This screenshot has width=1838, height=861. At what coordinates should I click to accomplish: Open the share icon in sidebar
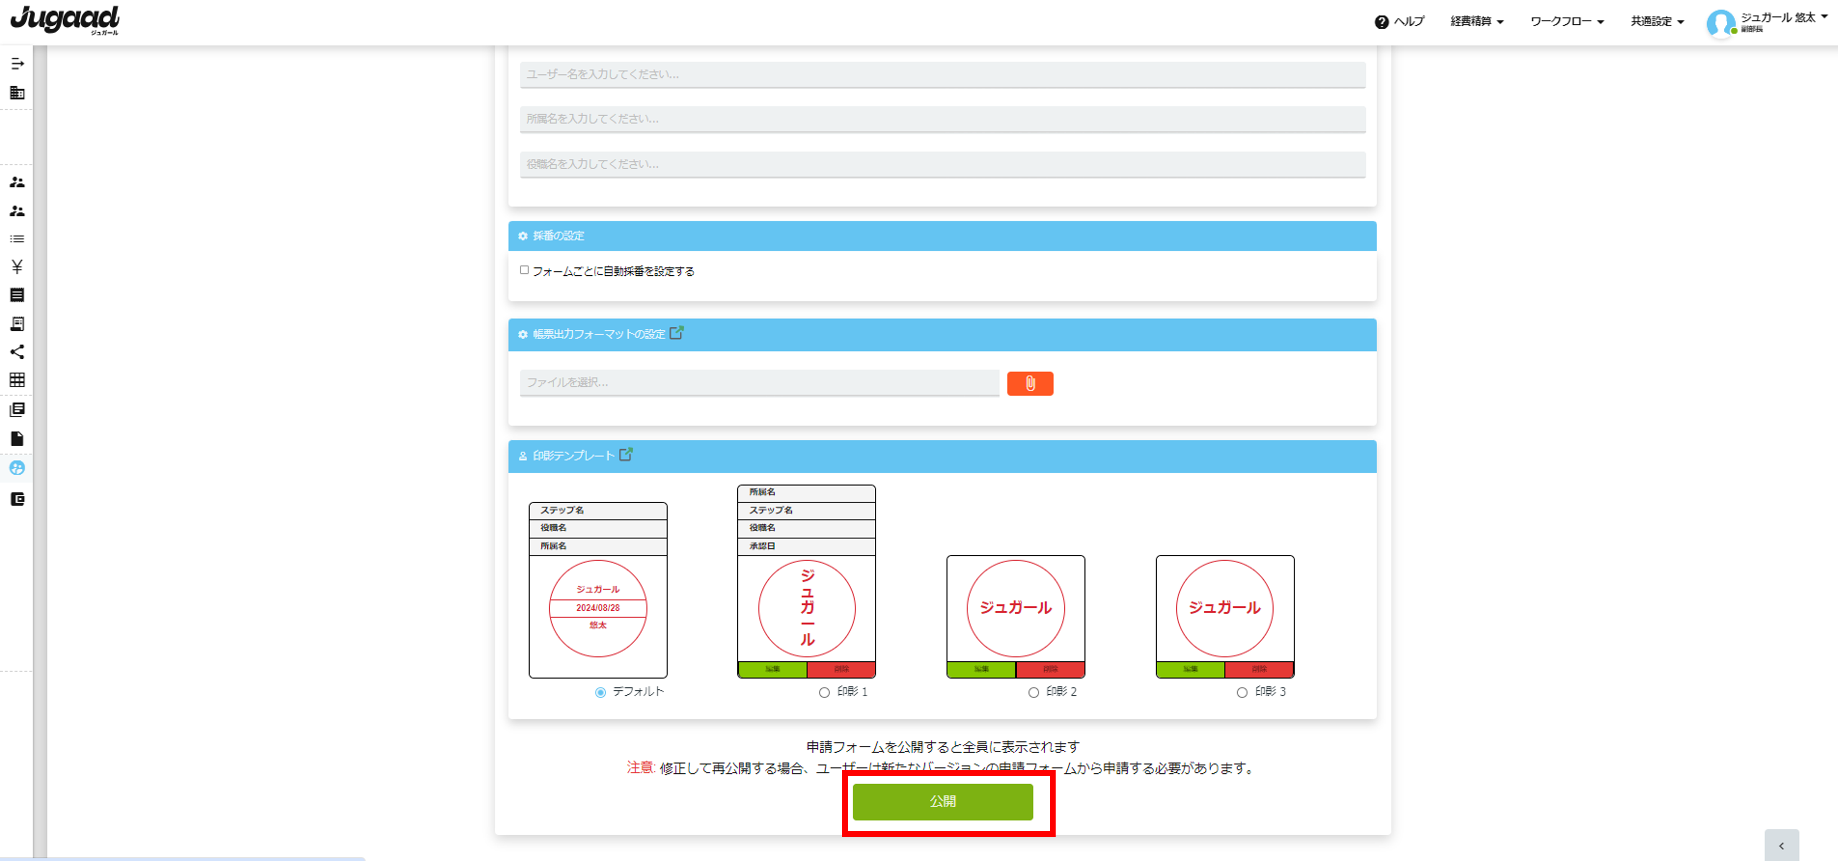point(17,352)
